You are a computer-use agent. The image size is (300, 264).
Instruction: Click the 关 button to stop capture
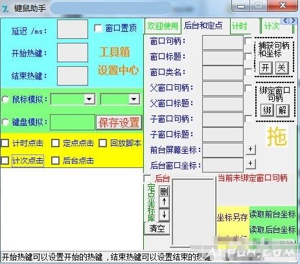point(282,68)
